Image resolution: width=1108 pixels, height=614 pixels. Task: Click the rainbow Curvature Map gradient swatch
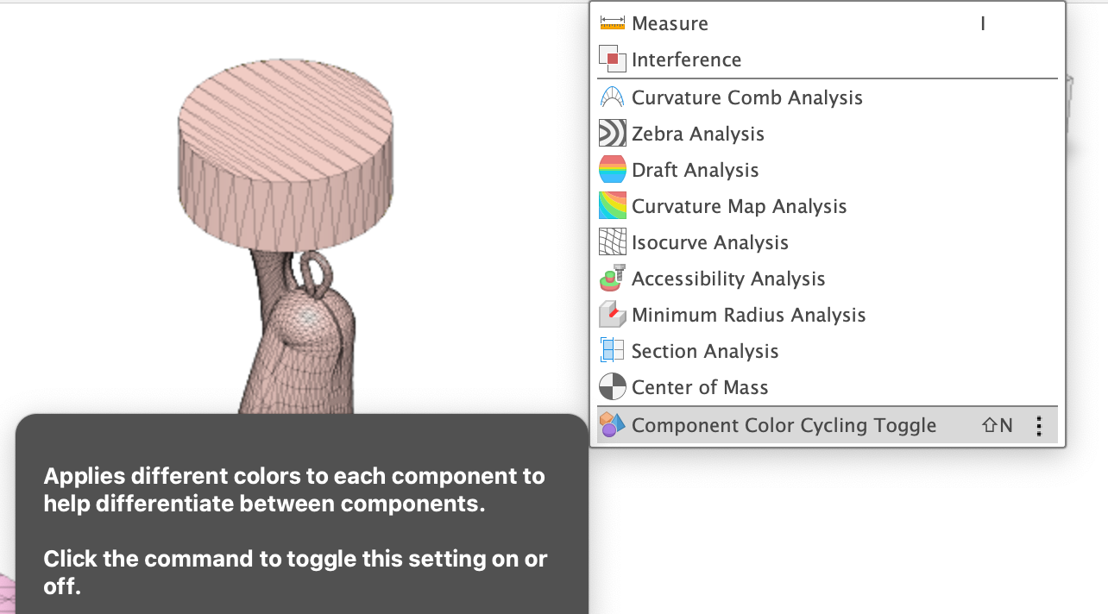pyautogui.click(x=612, y=205)
